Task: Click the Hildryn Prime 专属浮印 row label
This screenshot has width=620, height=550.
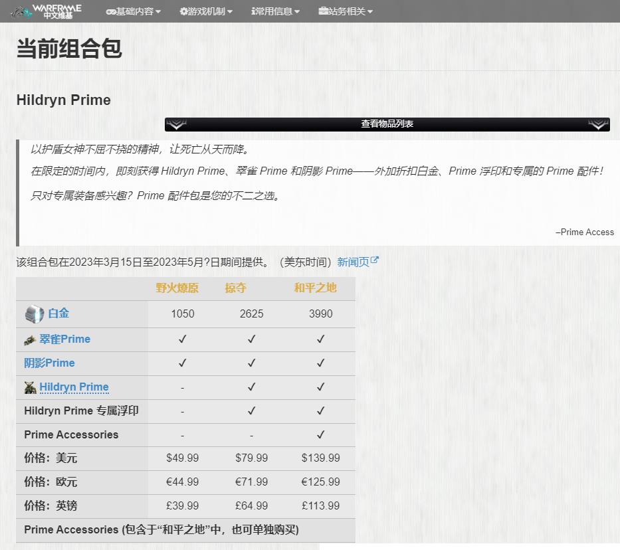Action: click(x=82, y=411)
